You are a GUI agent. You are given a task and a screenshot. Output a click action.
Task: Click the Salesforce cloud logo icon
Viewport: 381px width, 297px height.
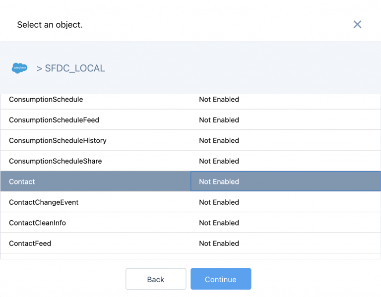20,68
